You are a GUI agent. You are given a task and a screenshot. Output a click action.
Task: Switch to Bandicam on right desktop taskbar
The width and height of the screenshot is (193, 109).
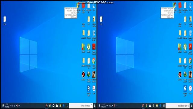click(x=143, y=106)
